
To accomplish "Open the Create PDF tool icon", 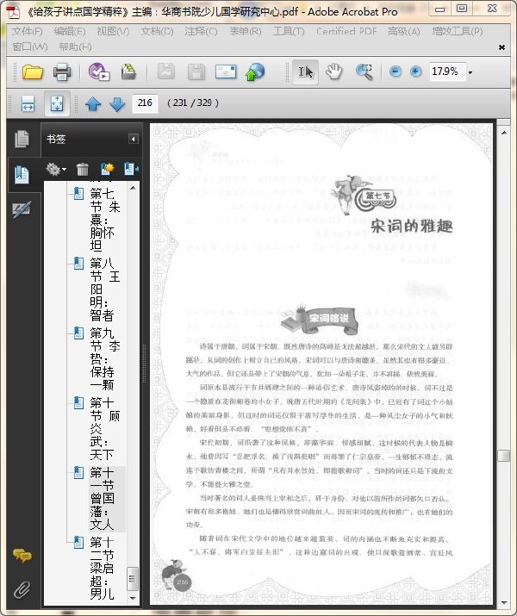I will (98, 72).
